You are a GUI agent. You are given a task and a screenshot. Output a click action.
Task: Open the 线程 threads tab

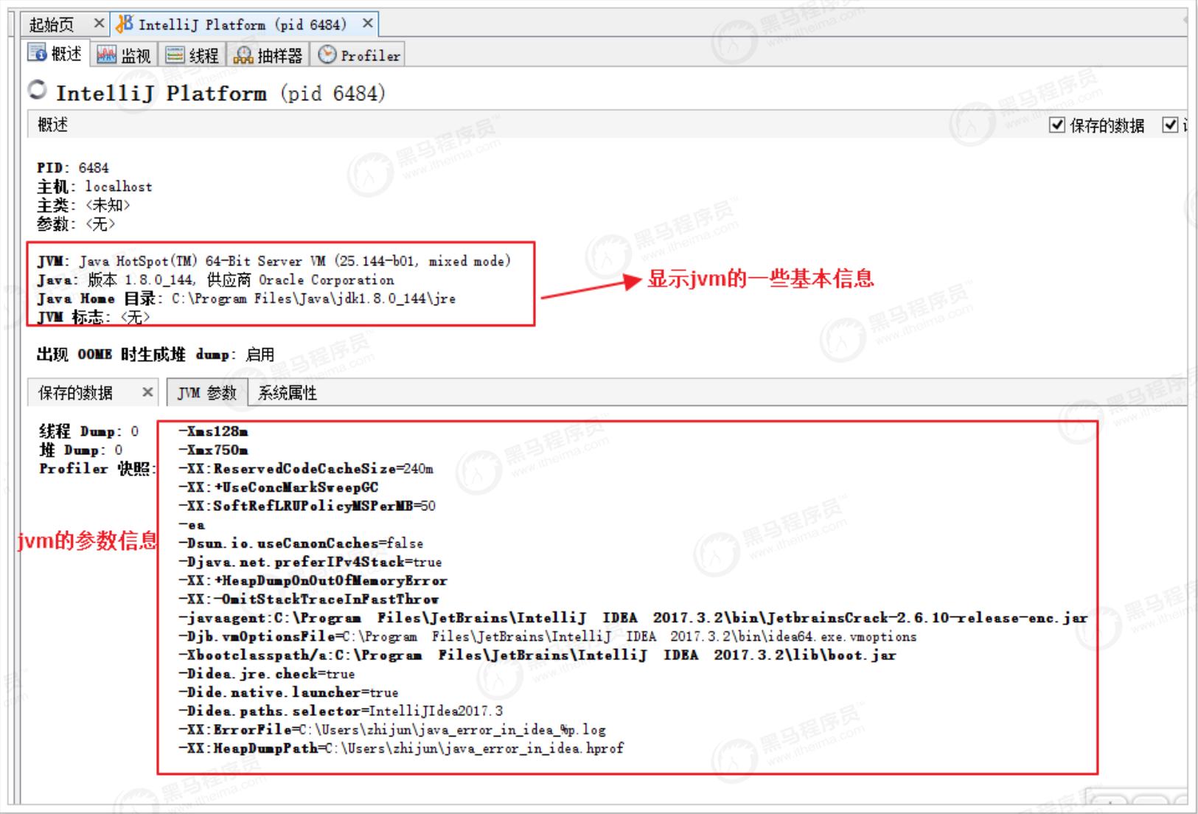(x=192, y=55)
